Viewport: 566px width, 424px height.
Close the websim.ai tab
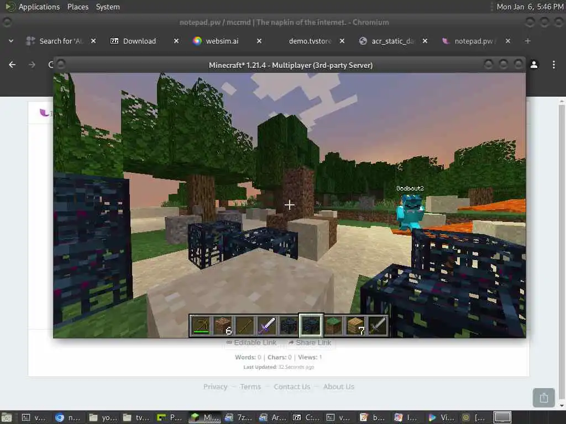(259, 41)
